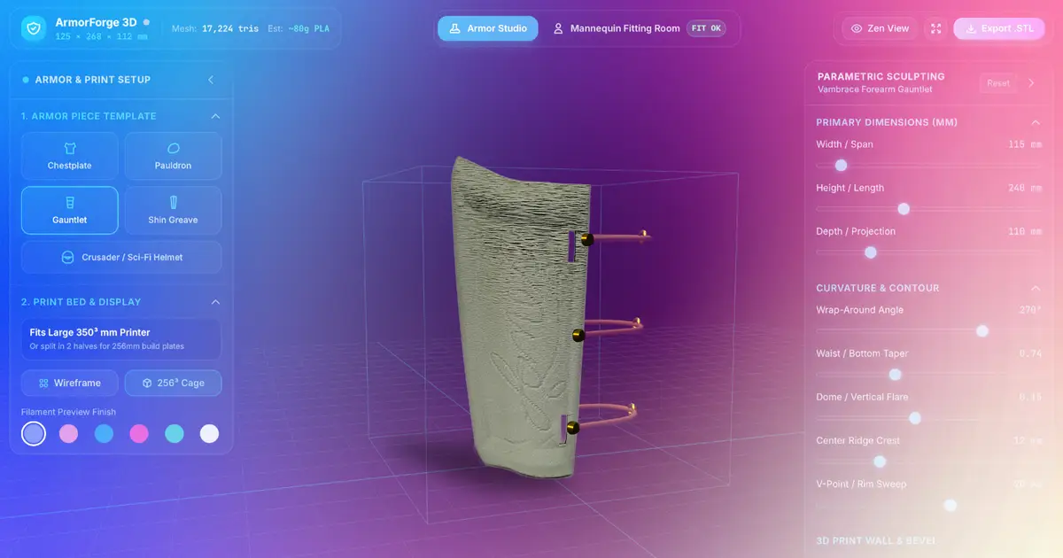Viewport: 1063px width, 558px height.
Task: Pick the periwinkle blue filament swatch
Action: click(34, 433)
